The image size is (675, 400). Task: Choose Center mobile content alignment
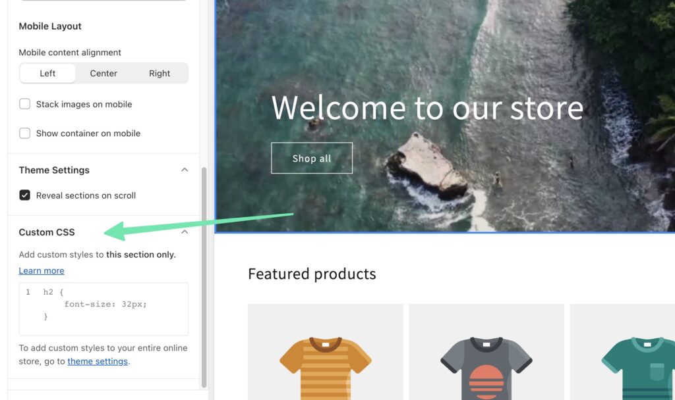103,74
